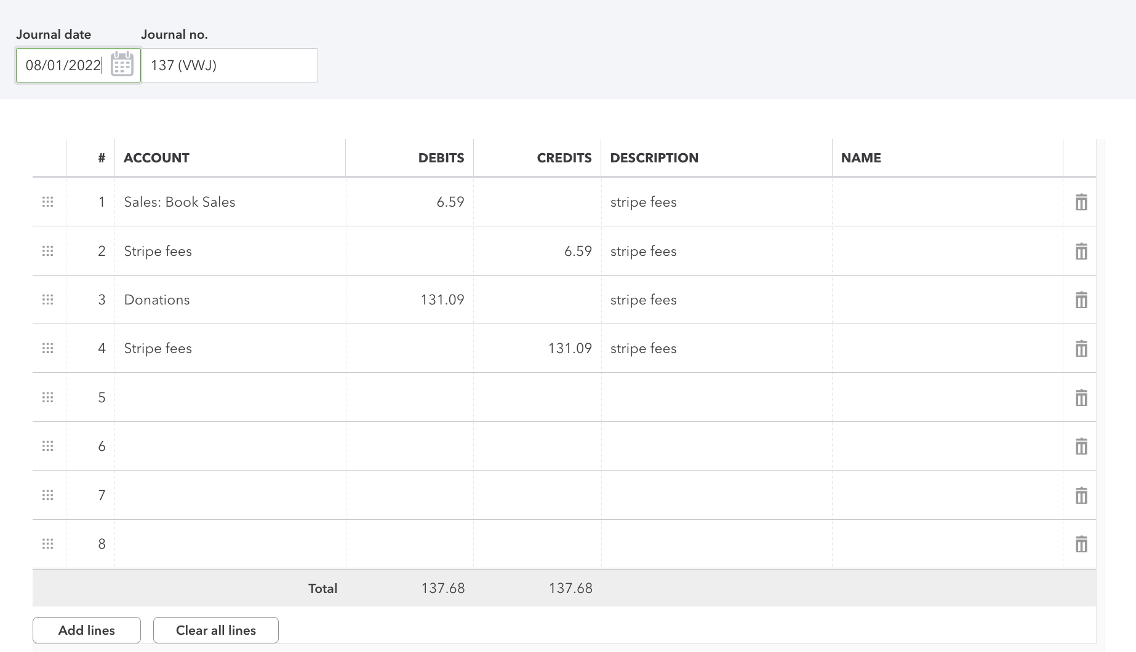Click line 1 description stripe fees
The height and width of the screenshot is (652, 1136).
click(x=716, y=202)
